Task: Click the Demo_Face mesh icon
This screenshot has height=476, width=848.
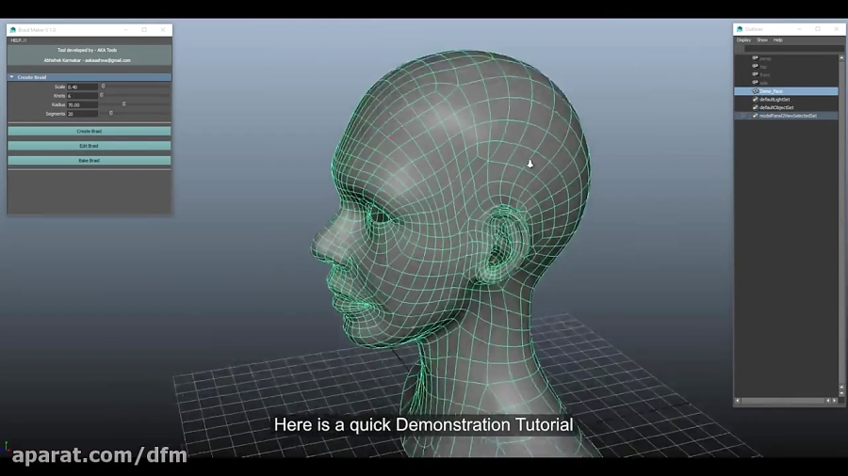Action: pyautogui.click(x=755, y=91)
